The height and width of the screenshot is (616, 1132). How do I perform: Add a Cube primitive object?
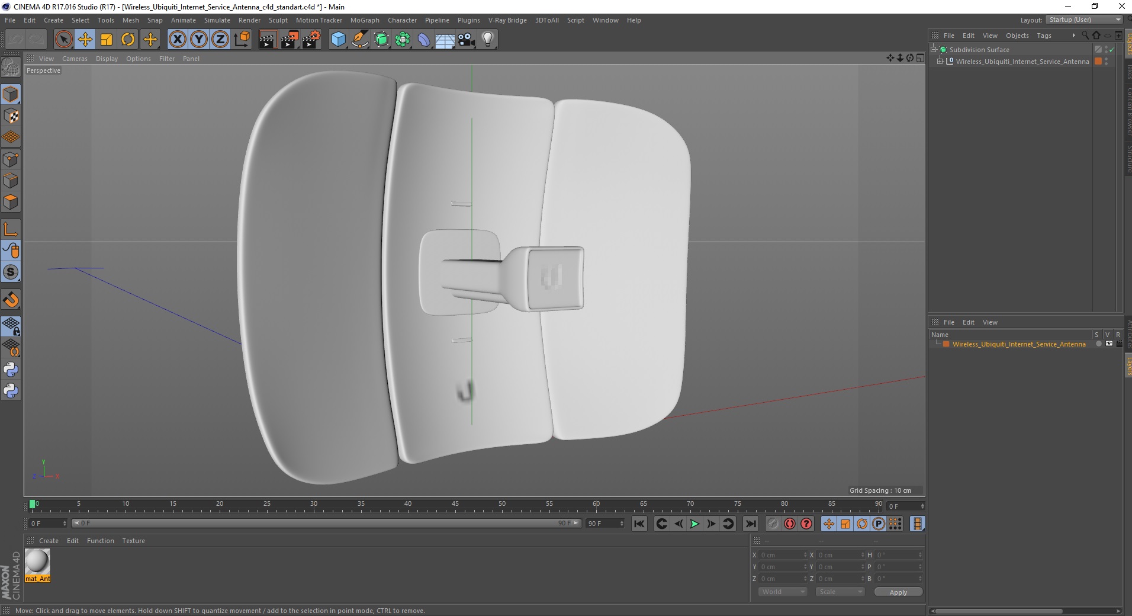point(338,40)
